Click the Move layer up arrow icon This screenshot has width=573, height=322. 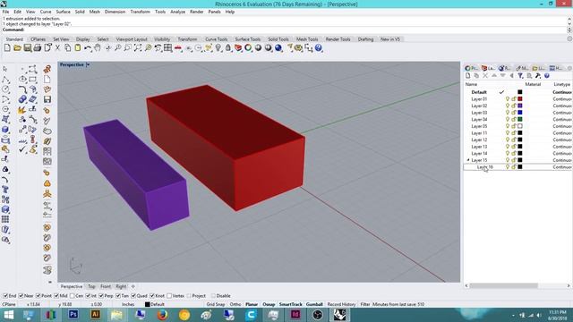tap(494, 75)
